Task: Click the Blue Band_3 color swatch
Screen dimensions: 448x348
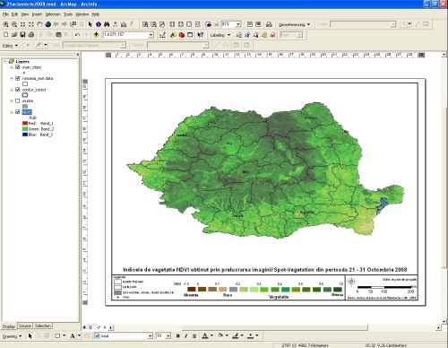Action: 25,135
